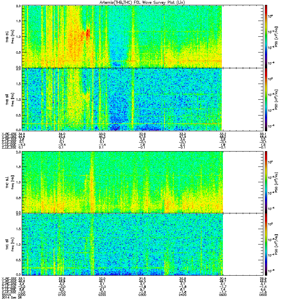Click the THB B-parallel freq [Hz] axis label
Viewport: 281px width, 300px height.
click(x=13, y=99)
